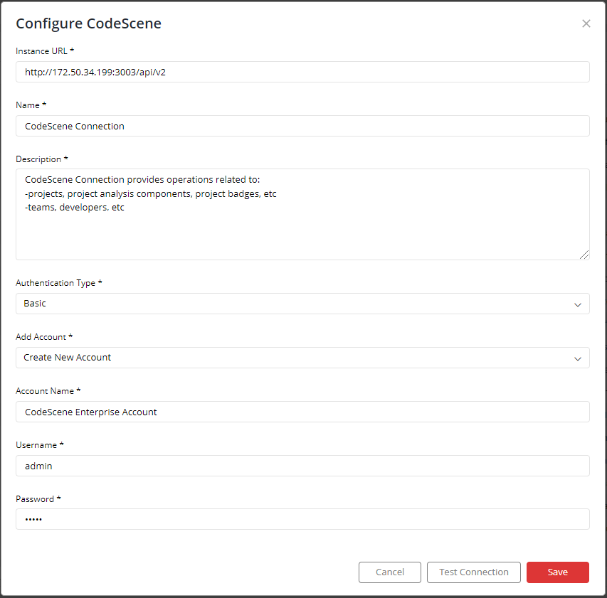Viewport: 607px width, 598px height.
Task: Click the Authentication Type dropdown chevron
Action: click(x=578, y=304)
